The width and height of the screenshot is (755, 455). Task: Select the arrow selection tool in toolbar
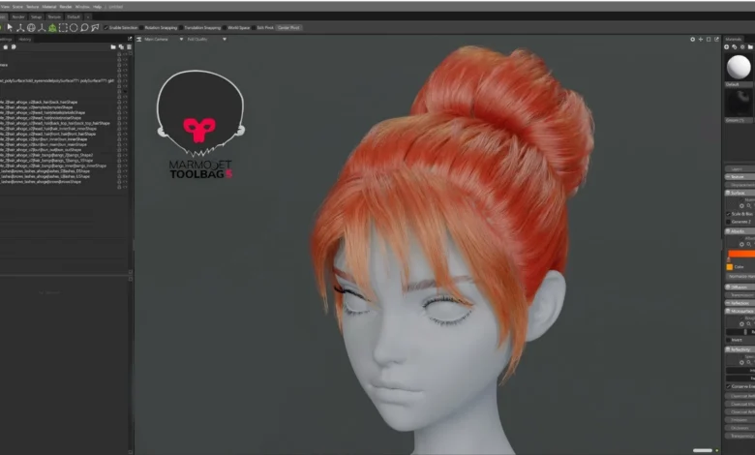[x=10, y=27]
